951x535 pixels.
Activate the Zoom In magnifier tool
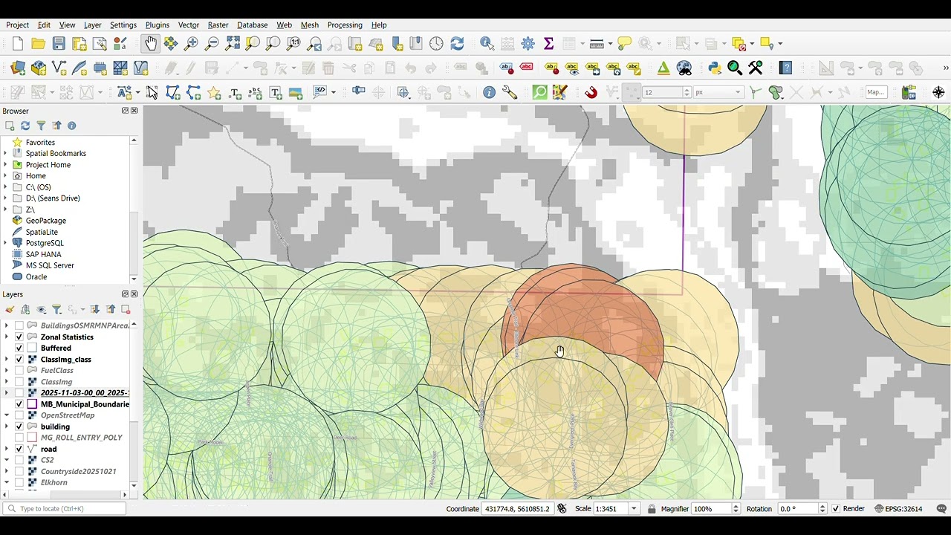coord(192,44)
